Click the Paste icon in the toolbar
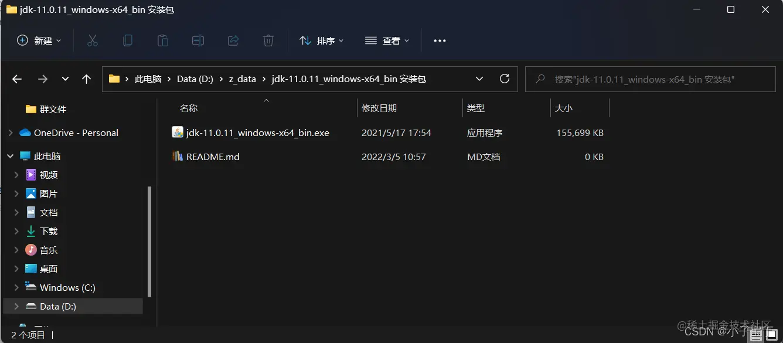The height and width of the screenshot is (343, 783). click(162, 40)
